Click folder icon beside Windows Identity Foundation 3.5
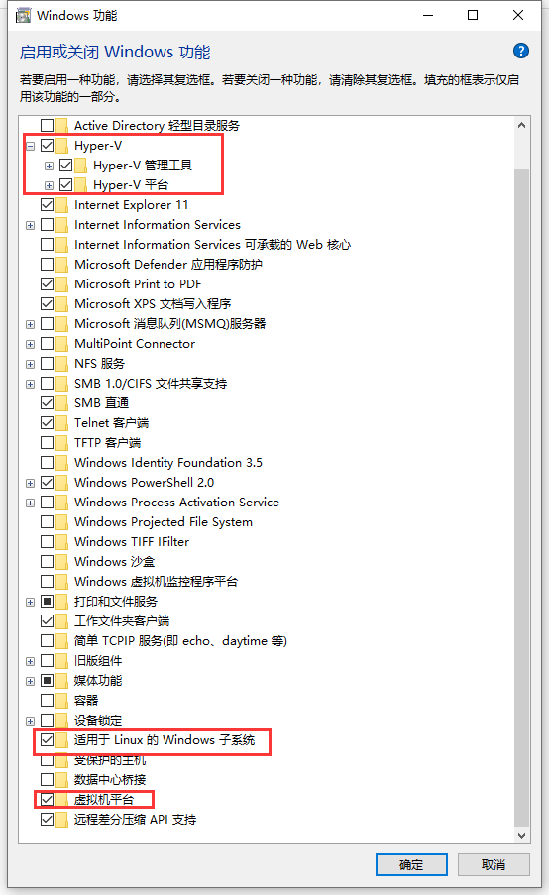Viewport: 549px width, 895px height. tap(62, 462)
